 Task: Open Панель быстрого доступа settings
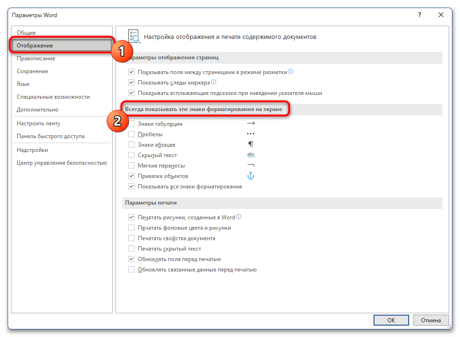(x=62, y=136)
